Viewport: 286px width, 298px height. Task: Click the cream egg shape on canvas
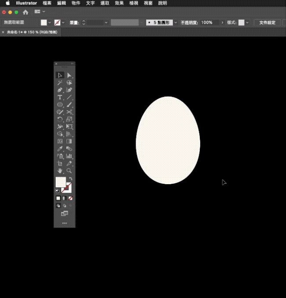[x=168, y=141]
